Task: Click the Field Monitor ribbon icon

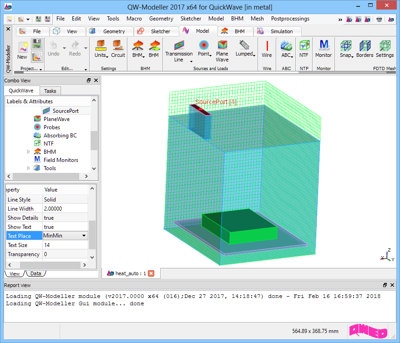Action: [324, 45]
